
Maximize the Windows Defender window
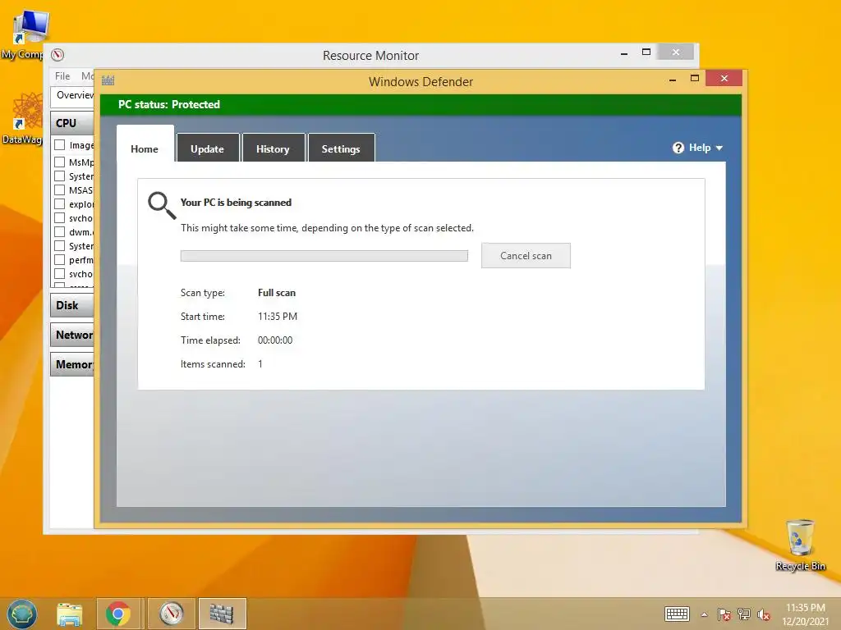point(695,78)
